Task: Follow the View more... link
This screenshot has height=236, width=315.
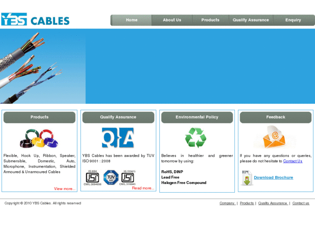Action: point(65,189)
